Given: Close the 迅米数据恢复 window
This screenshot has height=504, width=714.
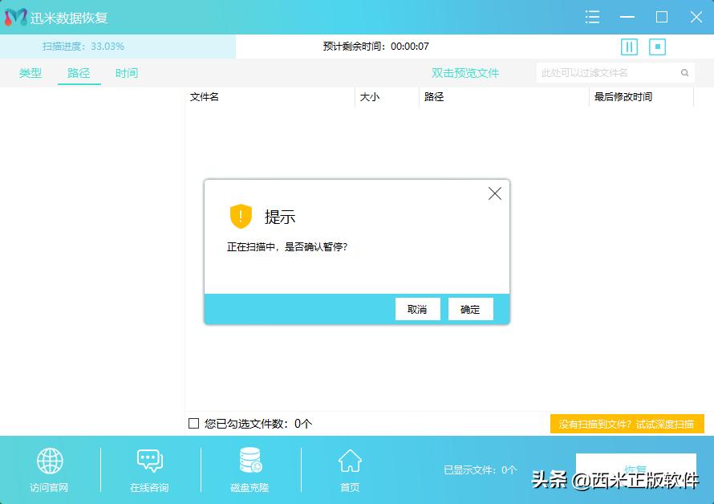Looking at the screenshot, I should coord(696,18).
